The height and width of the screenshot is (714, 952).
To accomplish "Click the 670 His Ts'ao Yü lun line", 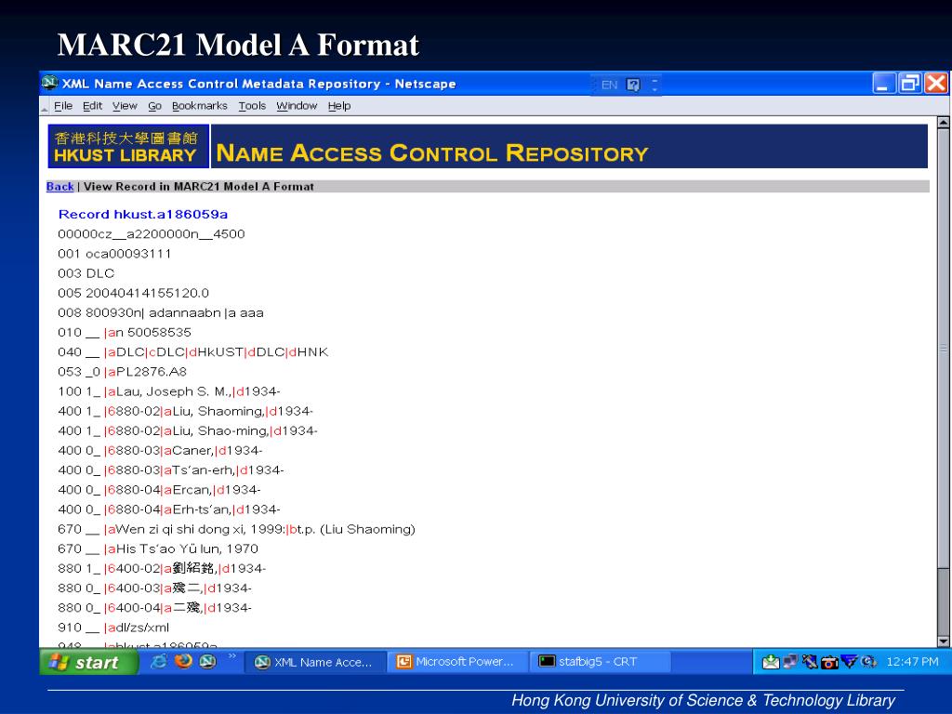I will (x=158, y=549).
